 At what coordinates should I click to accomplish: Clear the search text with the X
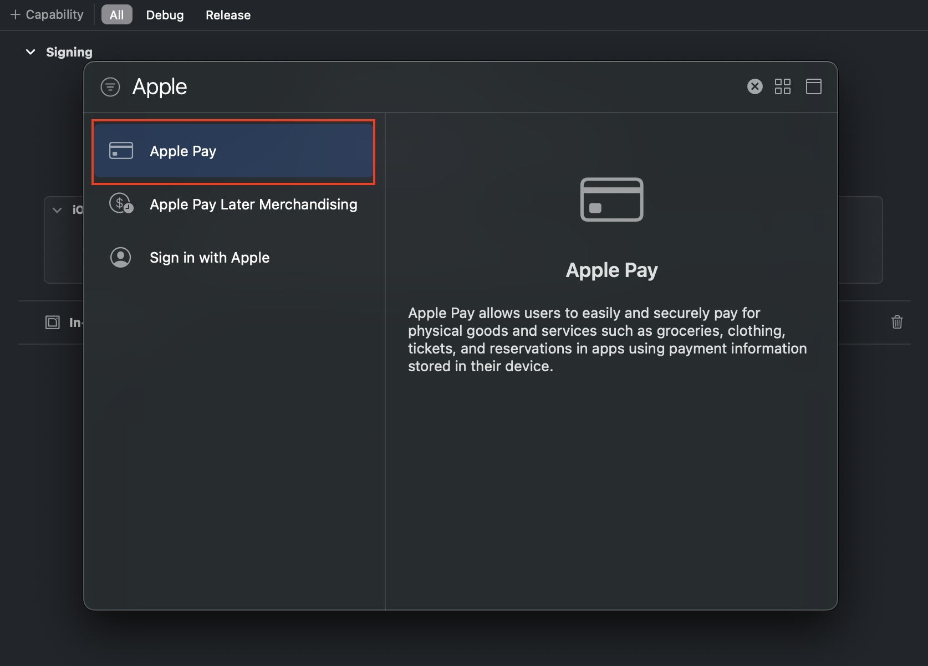(754, 86)
